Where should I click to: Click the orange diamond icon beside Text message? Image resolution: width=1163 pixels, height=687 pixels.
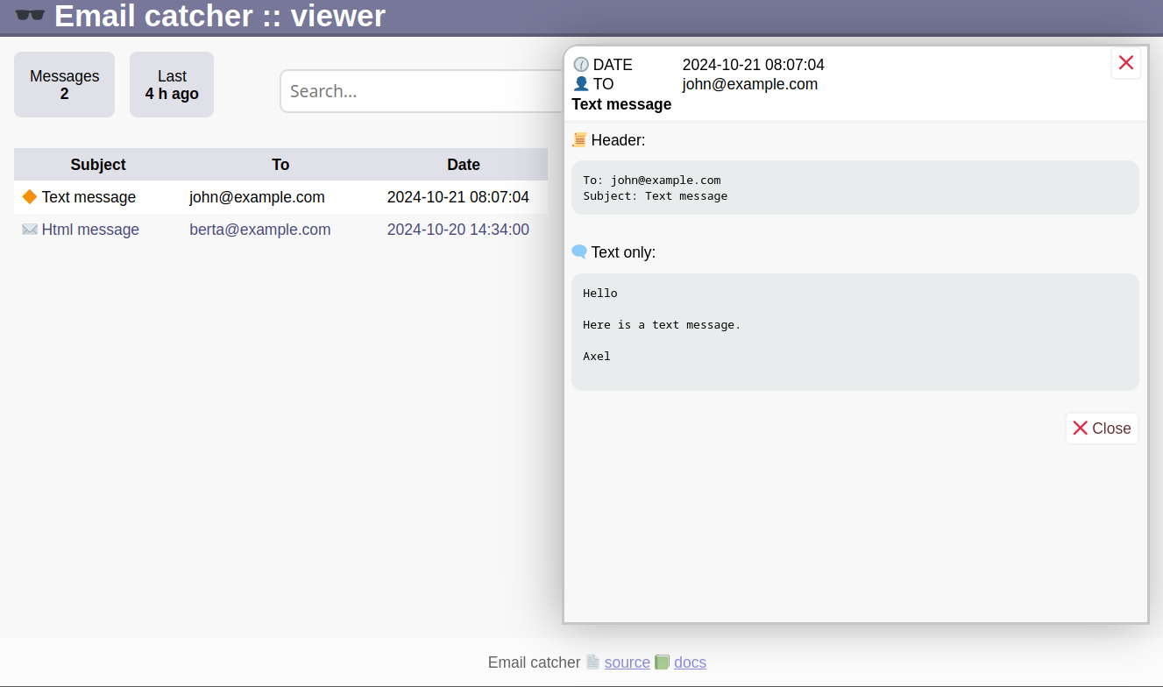[30, 196]
